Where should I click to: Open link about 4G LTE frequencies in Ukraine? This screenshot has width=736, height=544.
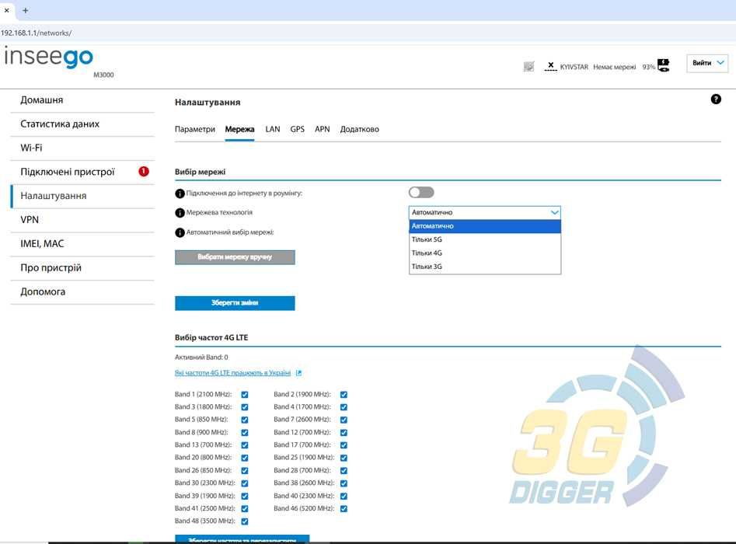233,373
